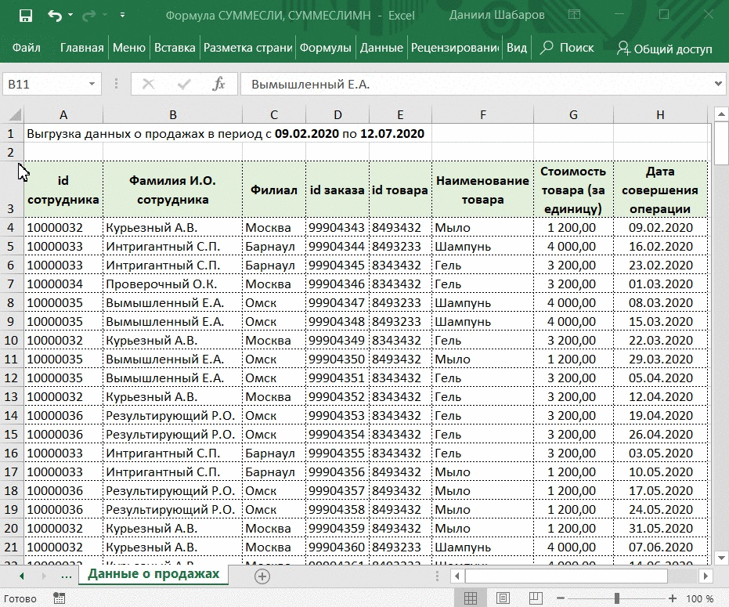The image size is (729, 607).
Task: Select order id cell 99904350
Action: pos(337,359)
